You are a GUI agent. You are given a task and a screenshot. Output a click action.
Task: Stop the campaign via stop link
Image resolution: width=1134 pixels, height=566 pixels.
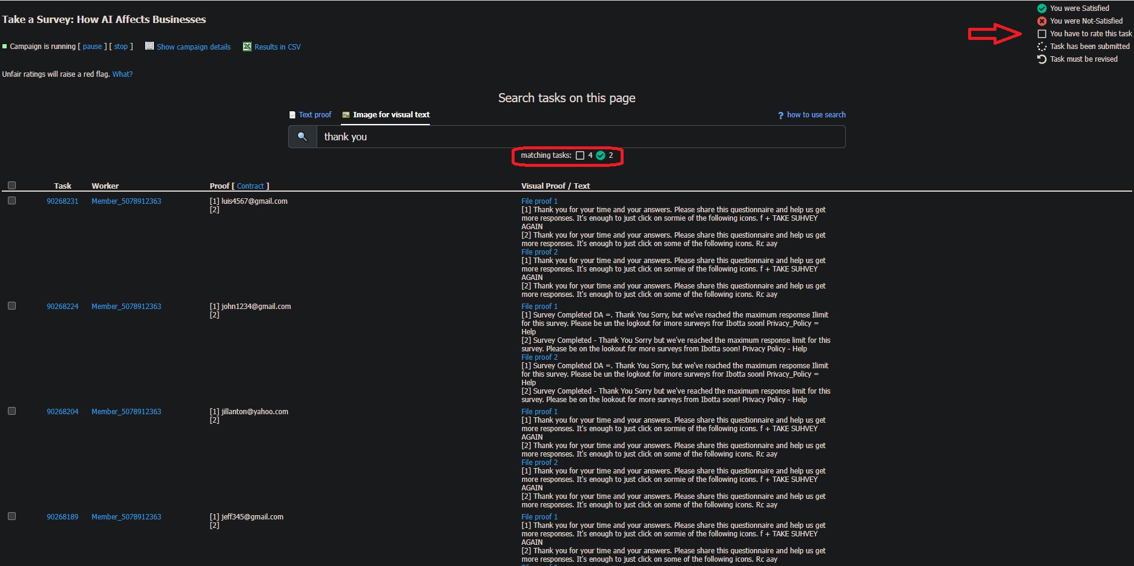coord(121,47)
